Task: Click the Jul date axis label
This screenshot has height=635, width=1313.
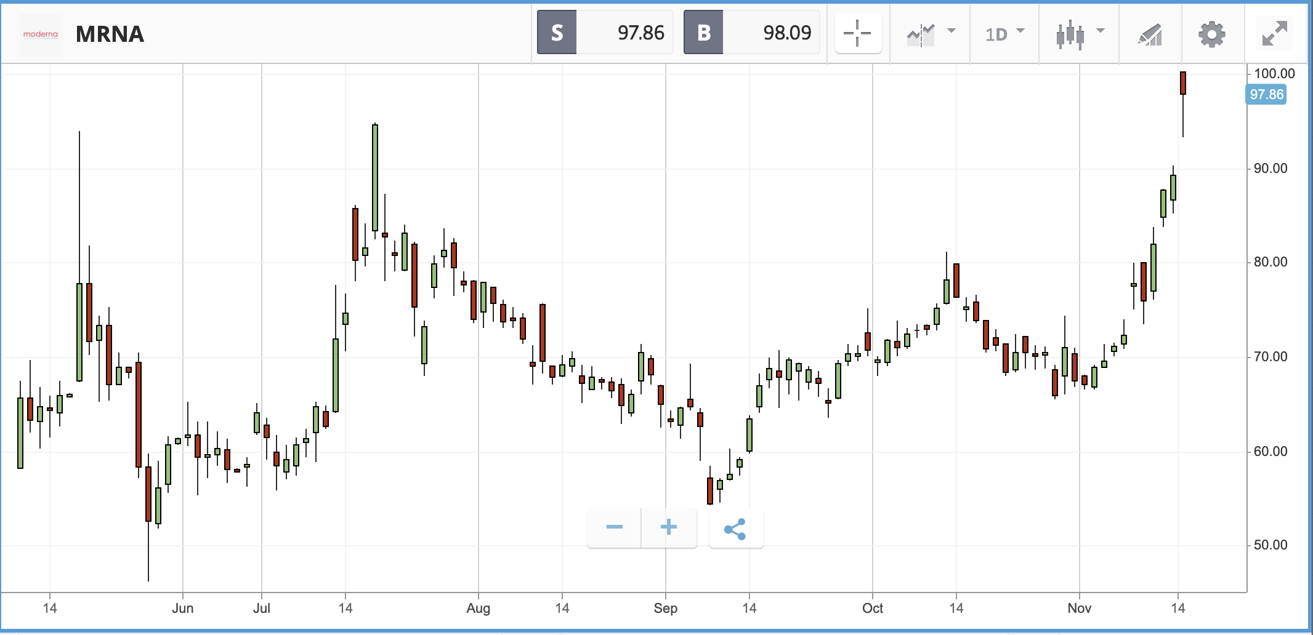Action: pyautogui.click(x=262, y=608)
